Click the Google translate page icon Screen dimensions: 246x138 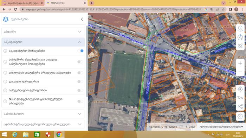coord(212,9)
